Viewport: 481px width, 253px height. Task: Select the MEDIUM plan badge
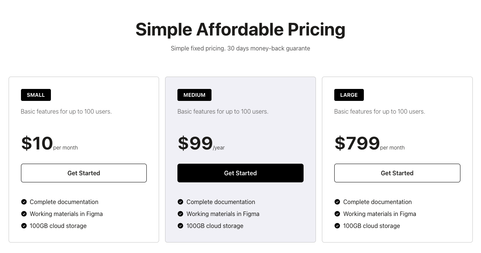click(x=194, y=95)
